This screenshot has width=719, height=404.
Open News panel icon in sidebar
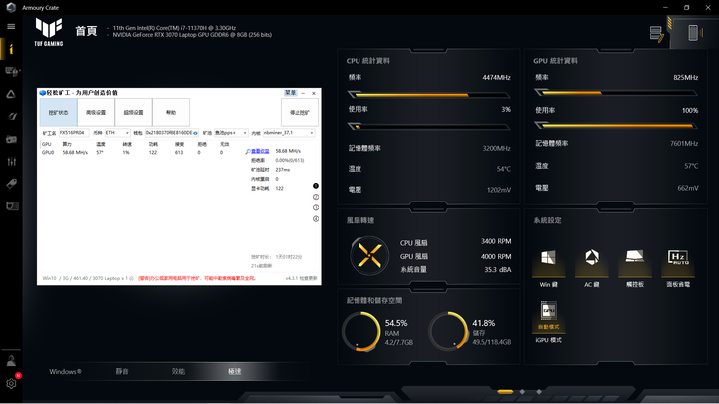pos(12,206)
